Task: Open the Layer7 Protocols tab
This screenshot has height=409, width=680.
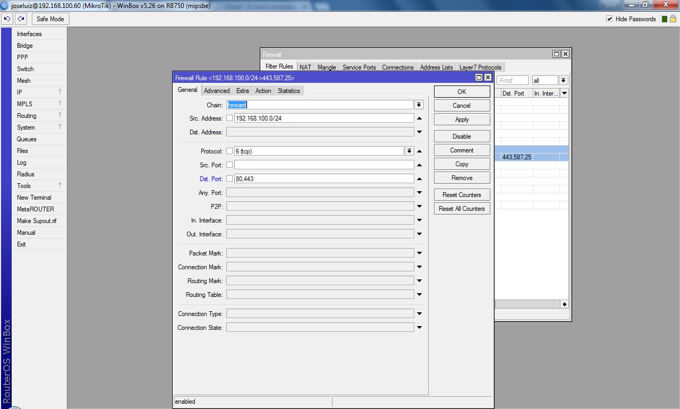Action: coord(480,67)
